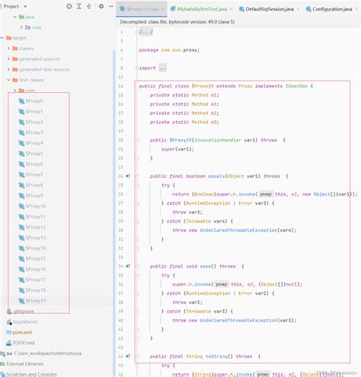Open the Project view dropdown
The height and width of the screenshot is (377, 361).
point(25,6)
